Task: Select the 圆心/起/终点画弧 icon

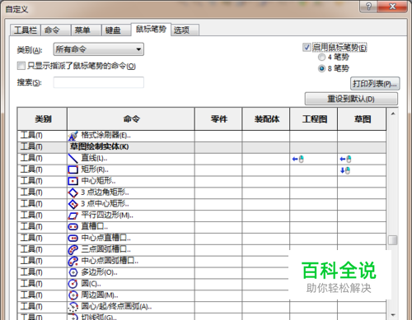Action: click(73, 307)
